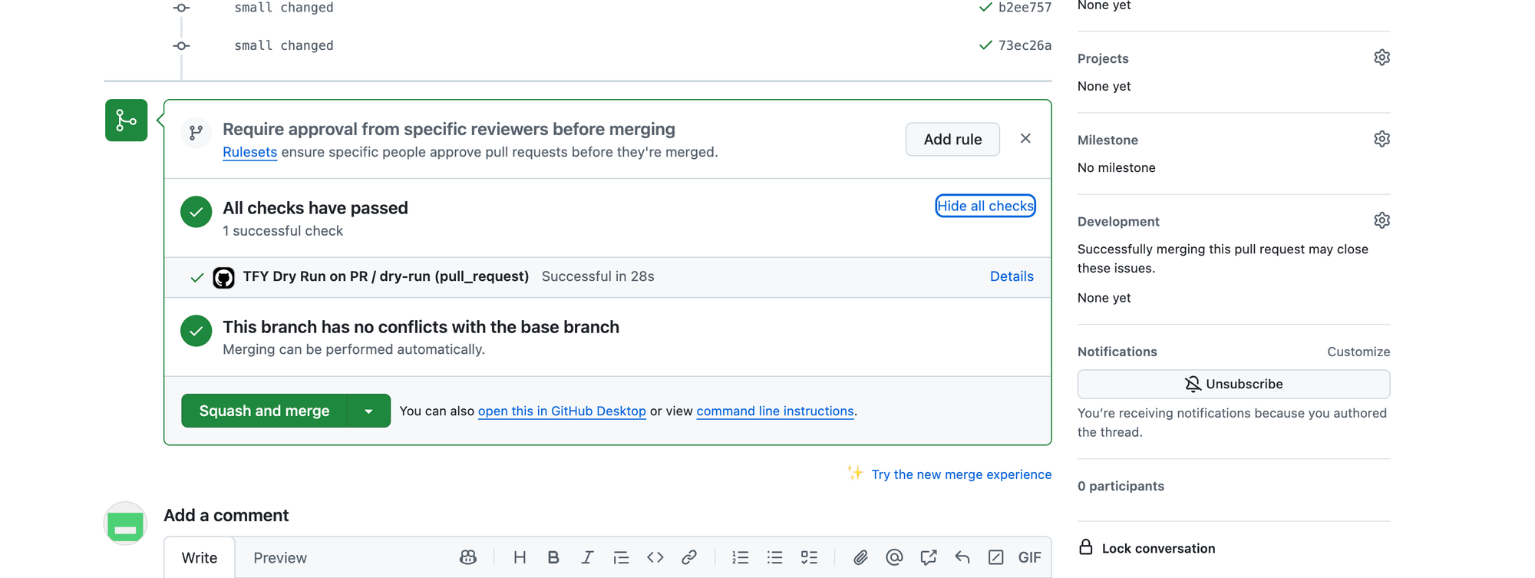Insert a saved reply using the arrow icon
This screenshot has width=1535, height=578.
(962, 557)
